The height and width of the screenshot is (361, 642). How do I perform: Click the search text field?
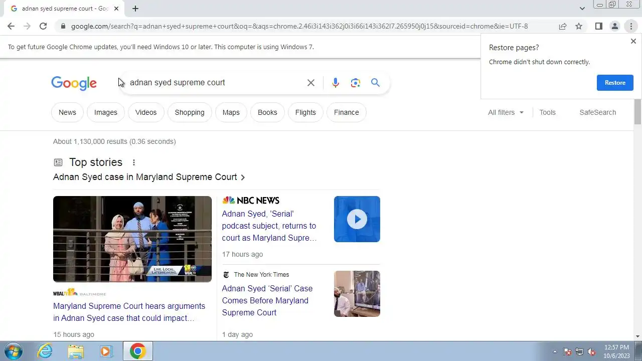(x=216, y=83)
